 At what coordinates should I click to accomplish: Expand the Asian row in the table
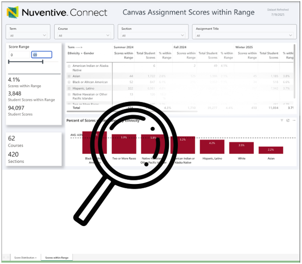(69, 76)
